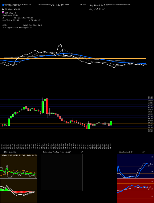Viewport: 154px width, 203px height.
Task: Click the last green candlestick at 24 Dec
Action: [111, 123]
